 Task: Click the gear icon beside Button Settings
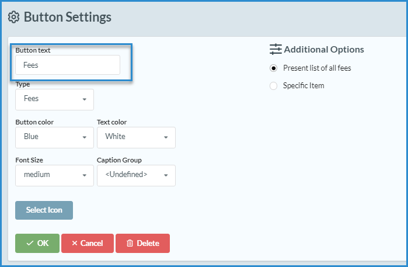14,17
